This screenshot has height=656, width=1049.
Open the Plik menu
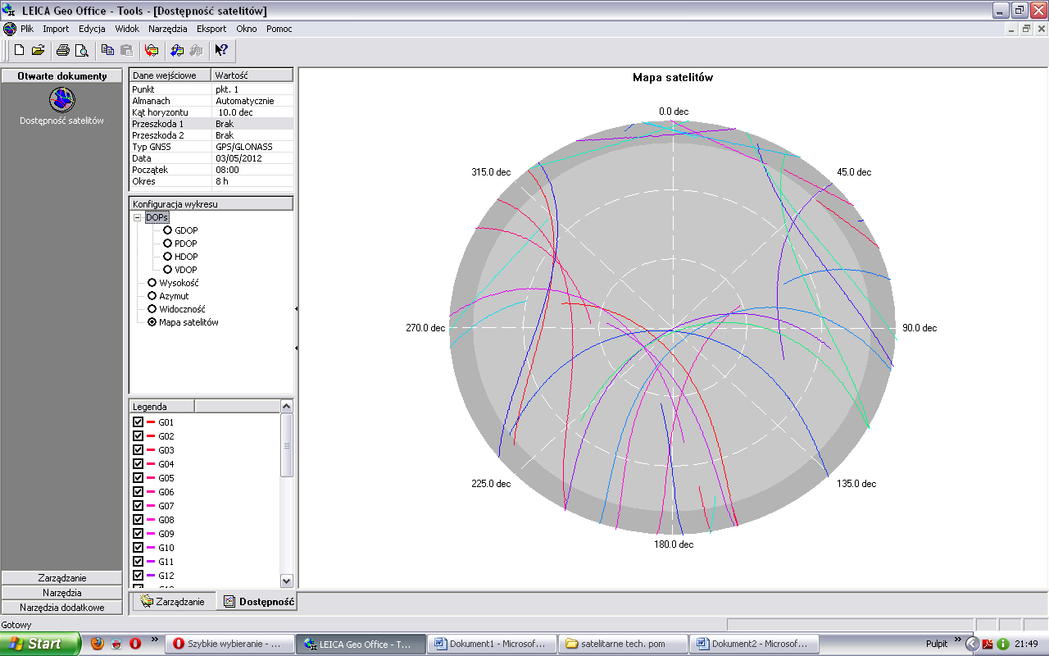click(27, 29)
